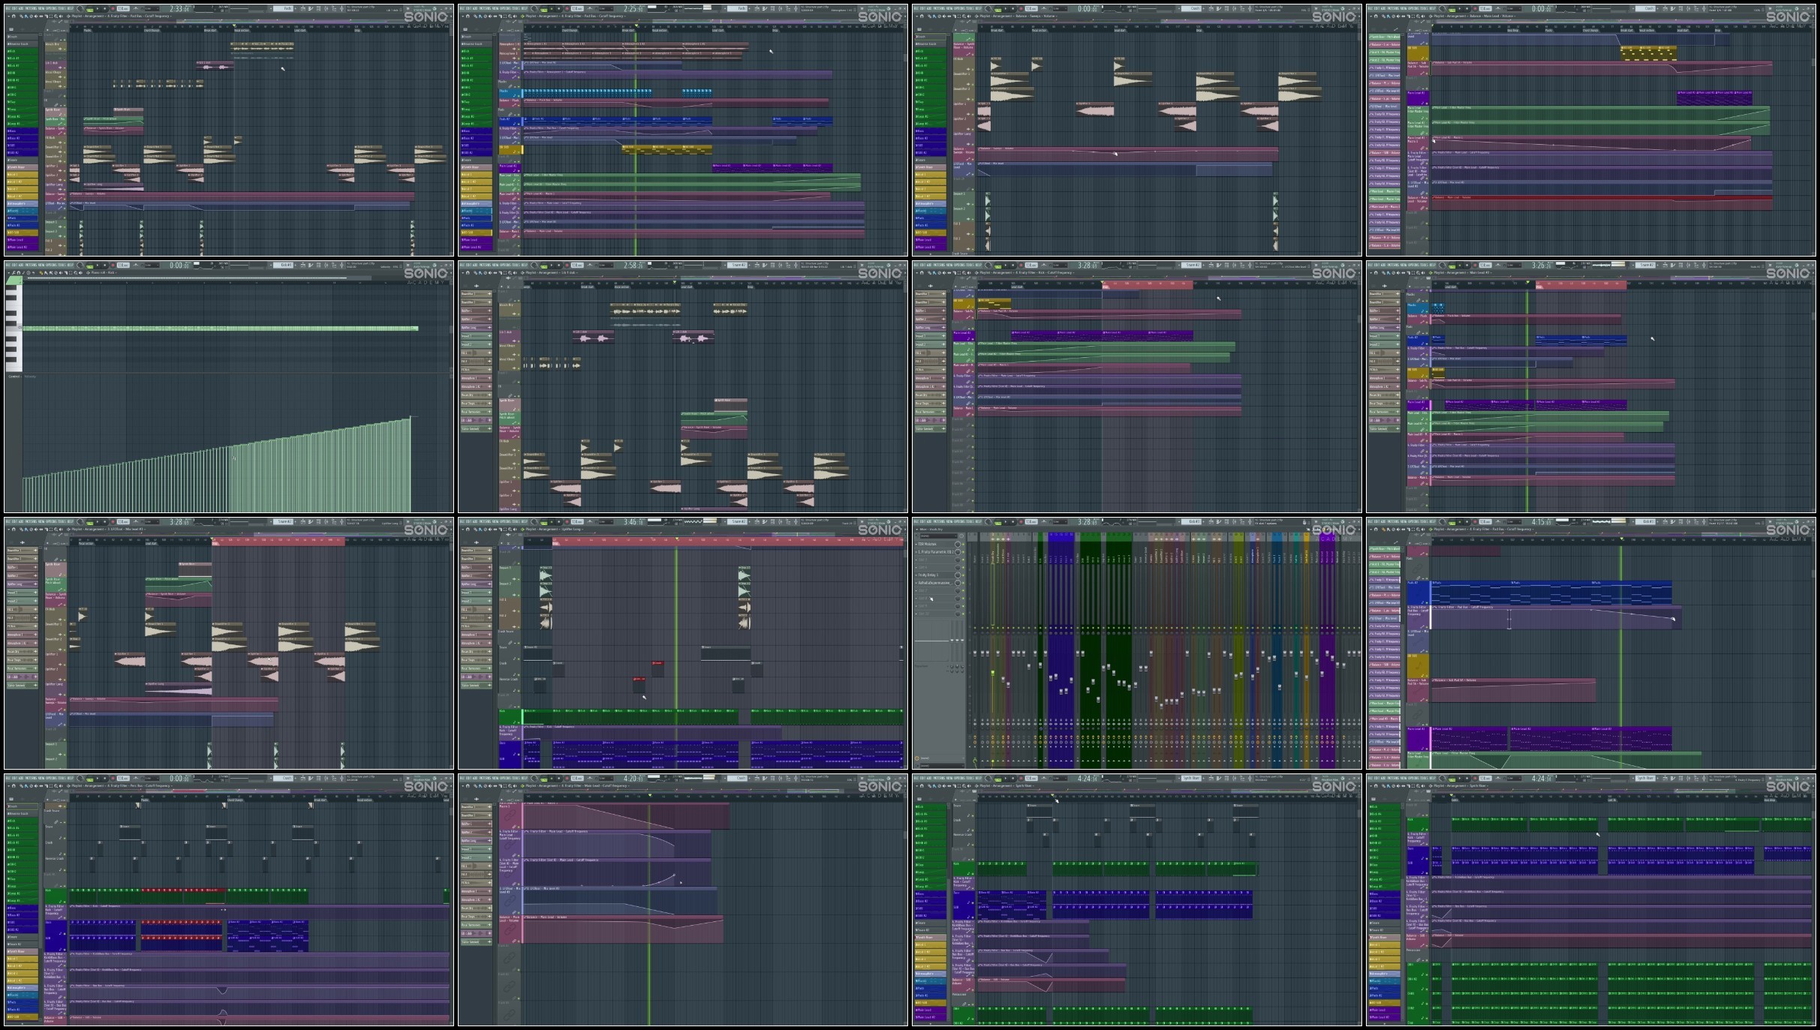Select Pads #2 blue clip in 4:15 thumbnail

(x=1551, y=593)
